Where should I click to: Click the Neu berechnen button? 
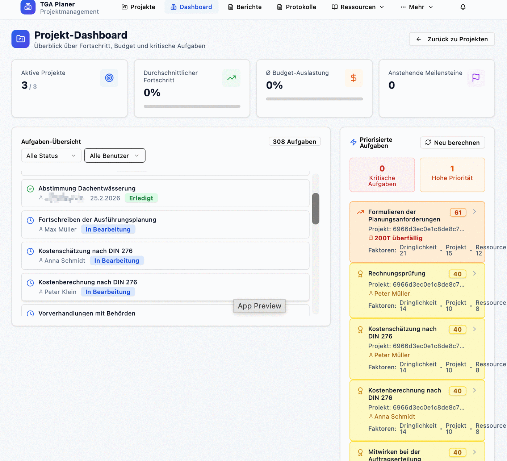tap(452, 142)
